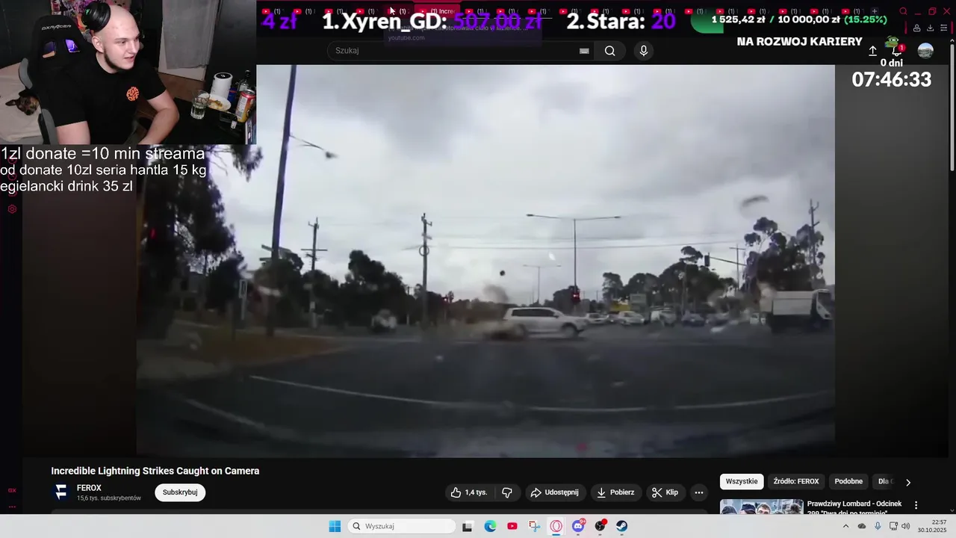Click the Opera GX sidebar settings gear icon

(12, 209)
